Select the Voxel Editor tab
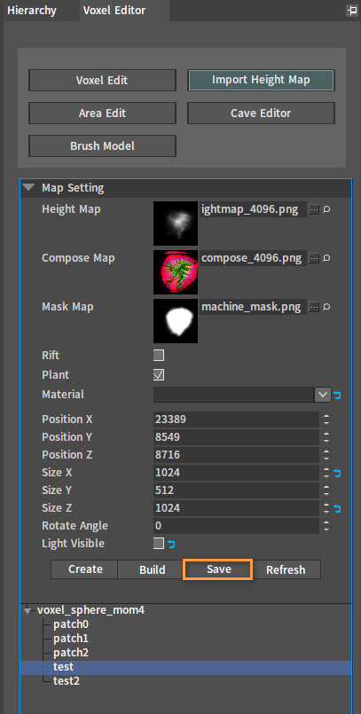This screenshot has height=714, width=361. coord(114,11)
